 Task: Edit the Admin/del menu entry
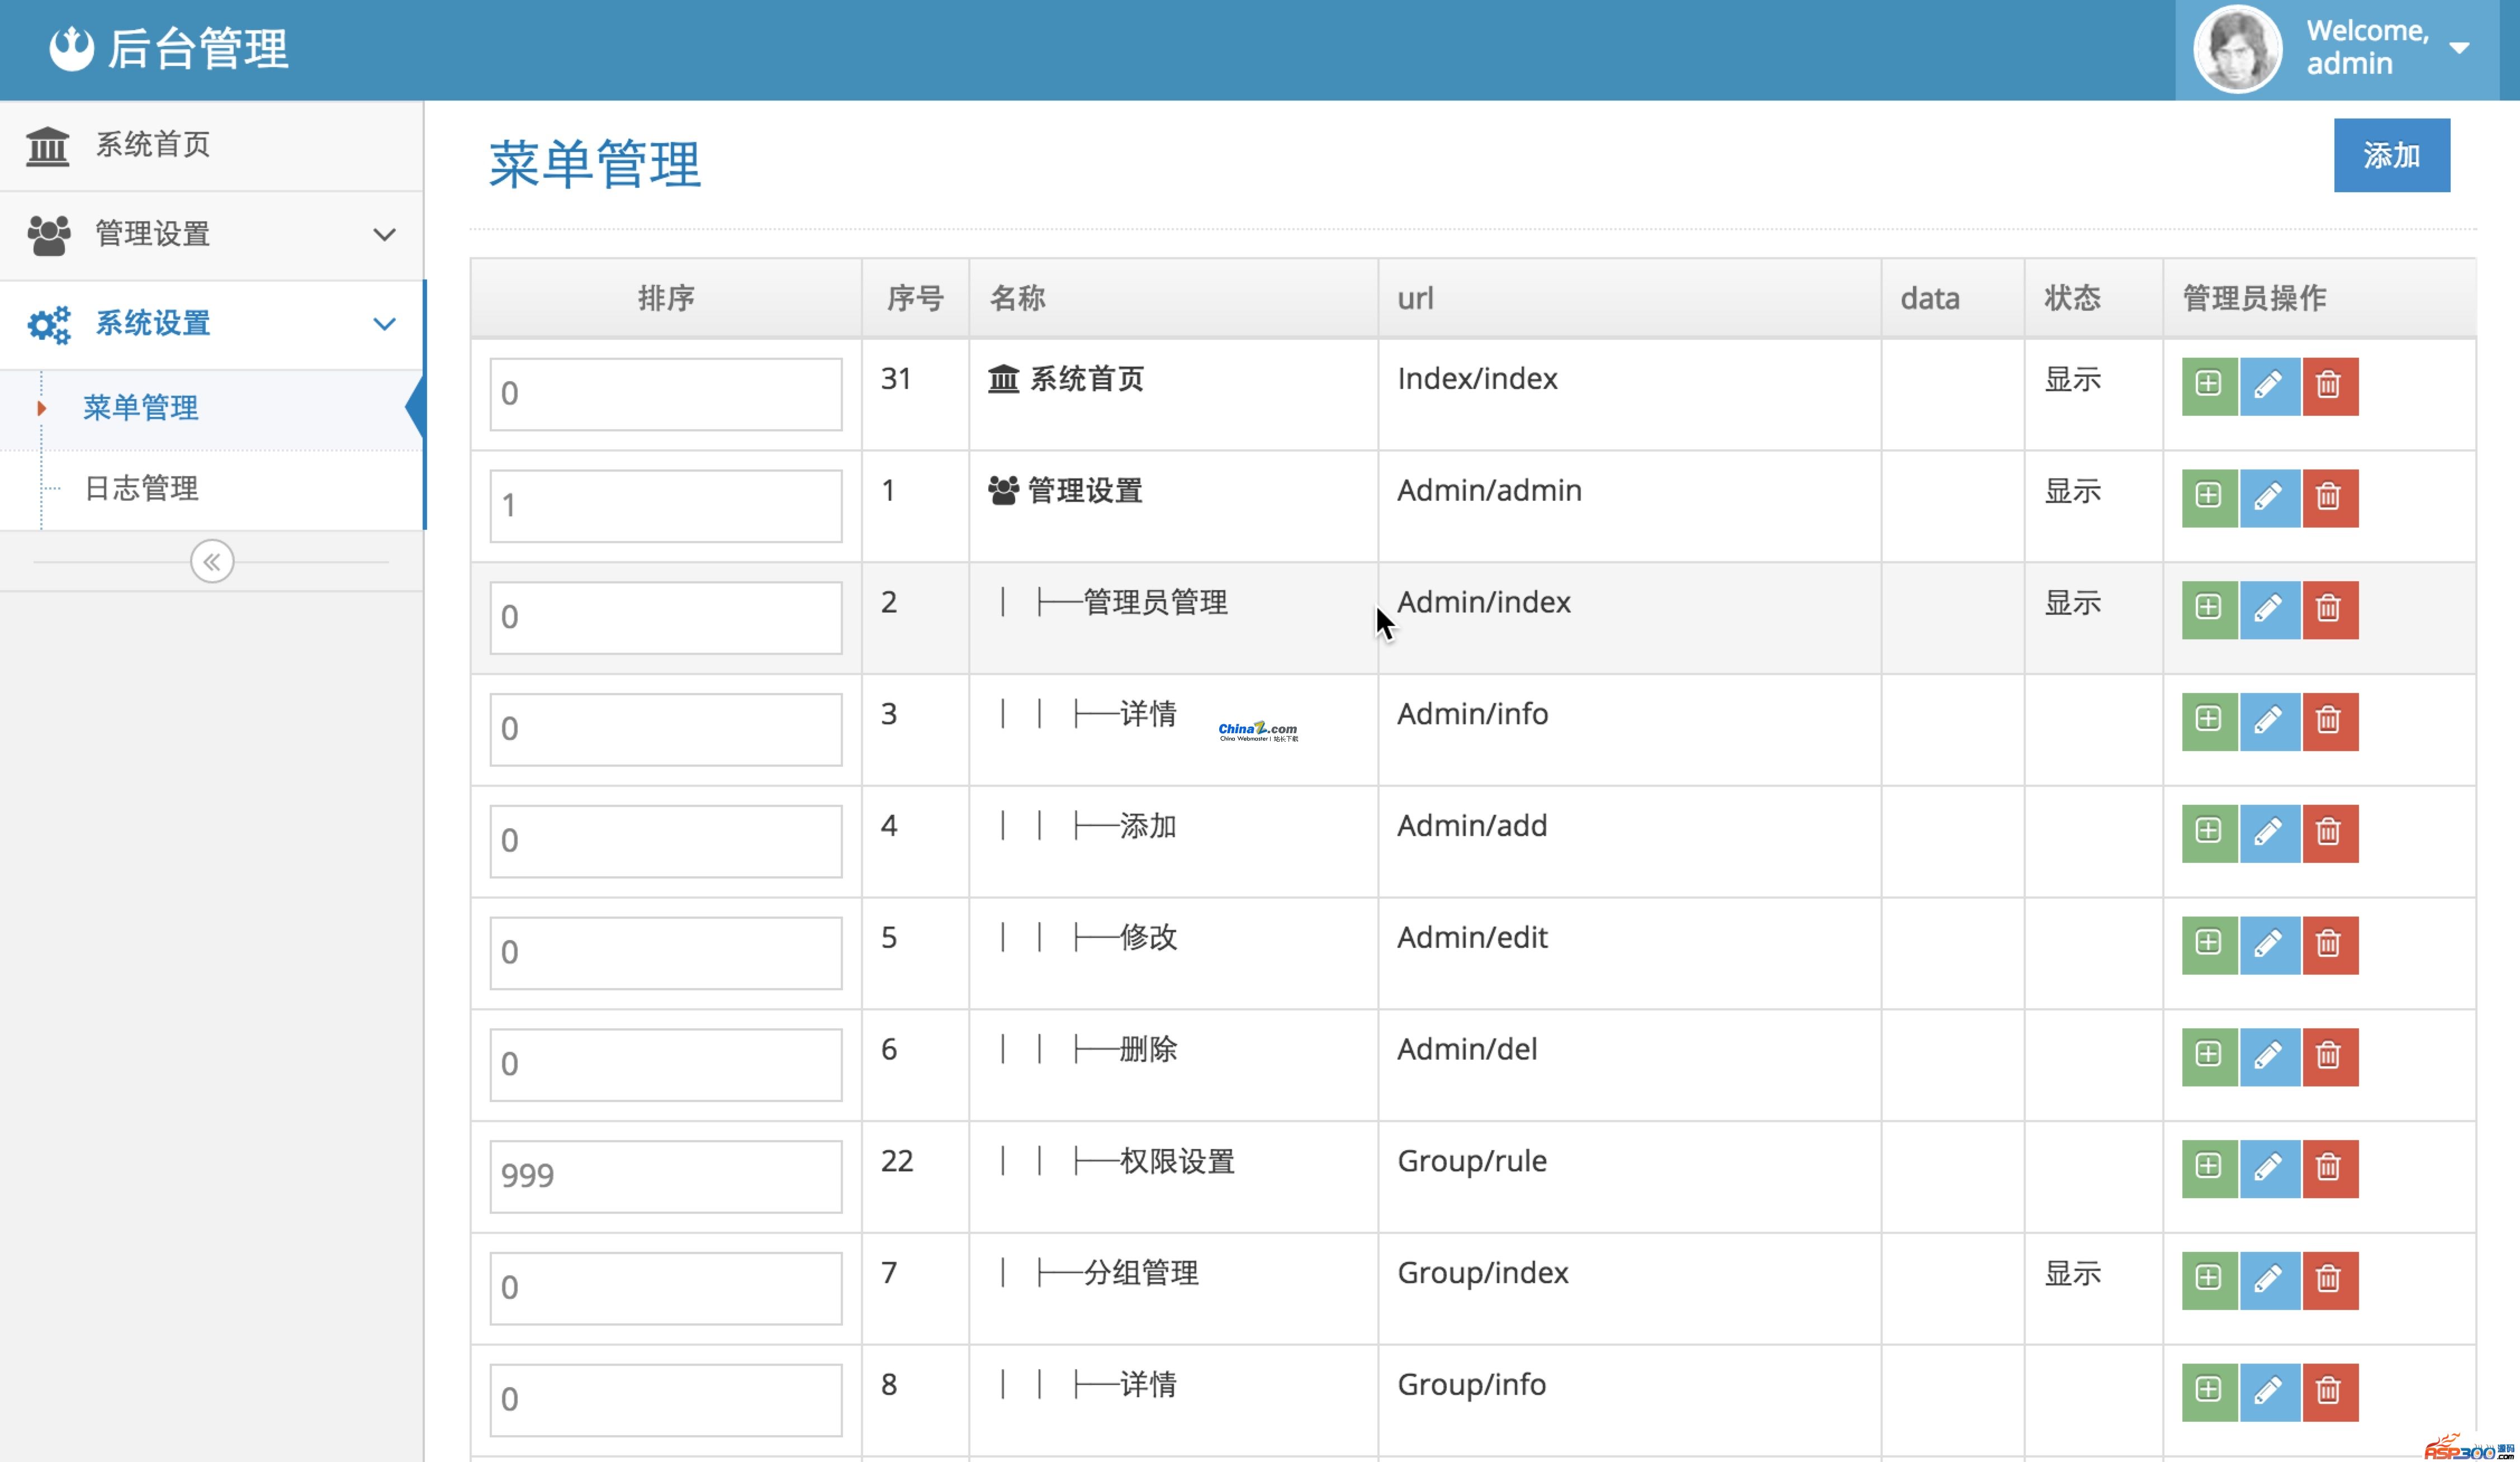coord(2269,1056)
